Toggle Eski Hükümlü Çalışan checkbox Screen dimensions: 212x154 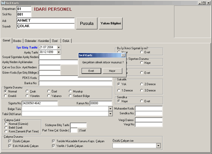10,146
